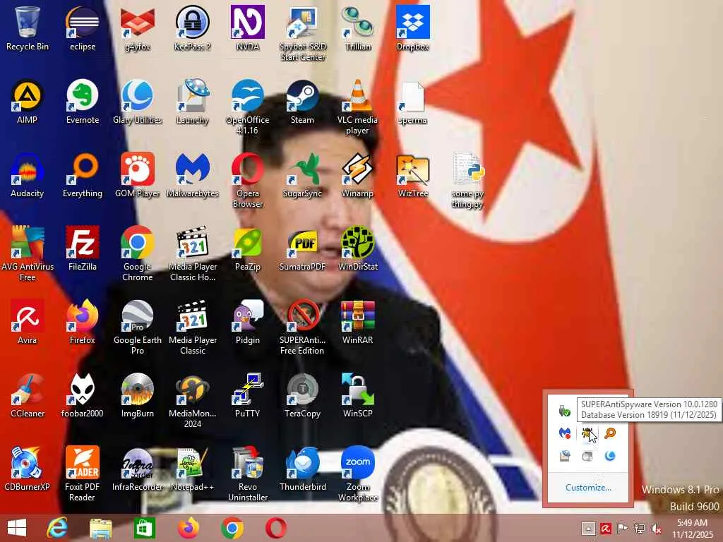Select the WizTree desktop icon
723x542 pixels.
412,175
